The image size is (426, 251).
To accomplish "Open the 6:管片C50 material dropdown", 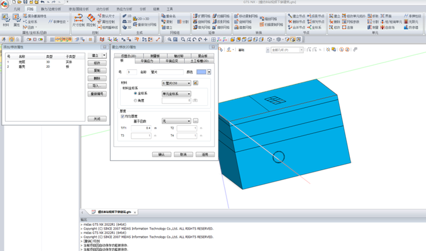I will (176, 83).
